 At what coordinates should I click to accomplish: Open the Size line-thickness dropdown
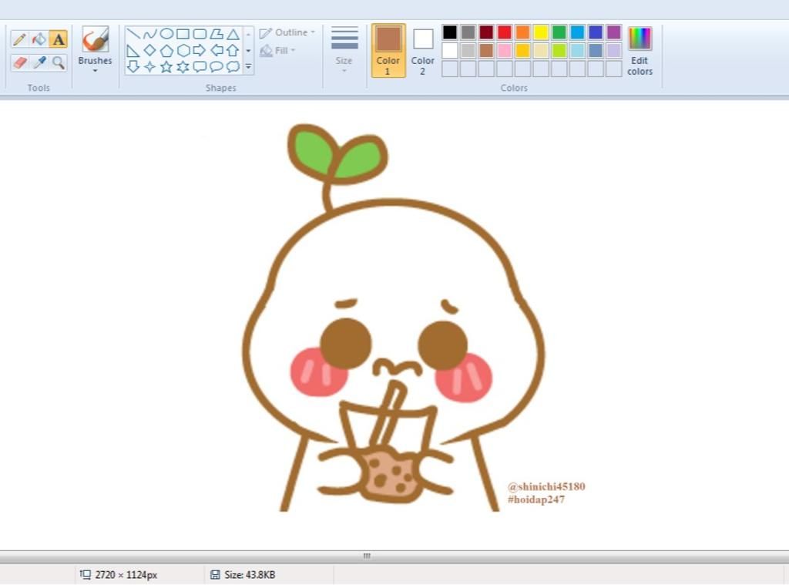(x=344, y=50)
